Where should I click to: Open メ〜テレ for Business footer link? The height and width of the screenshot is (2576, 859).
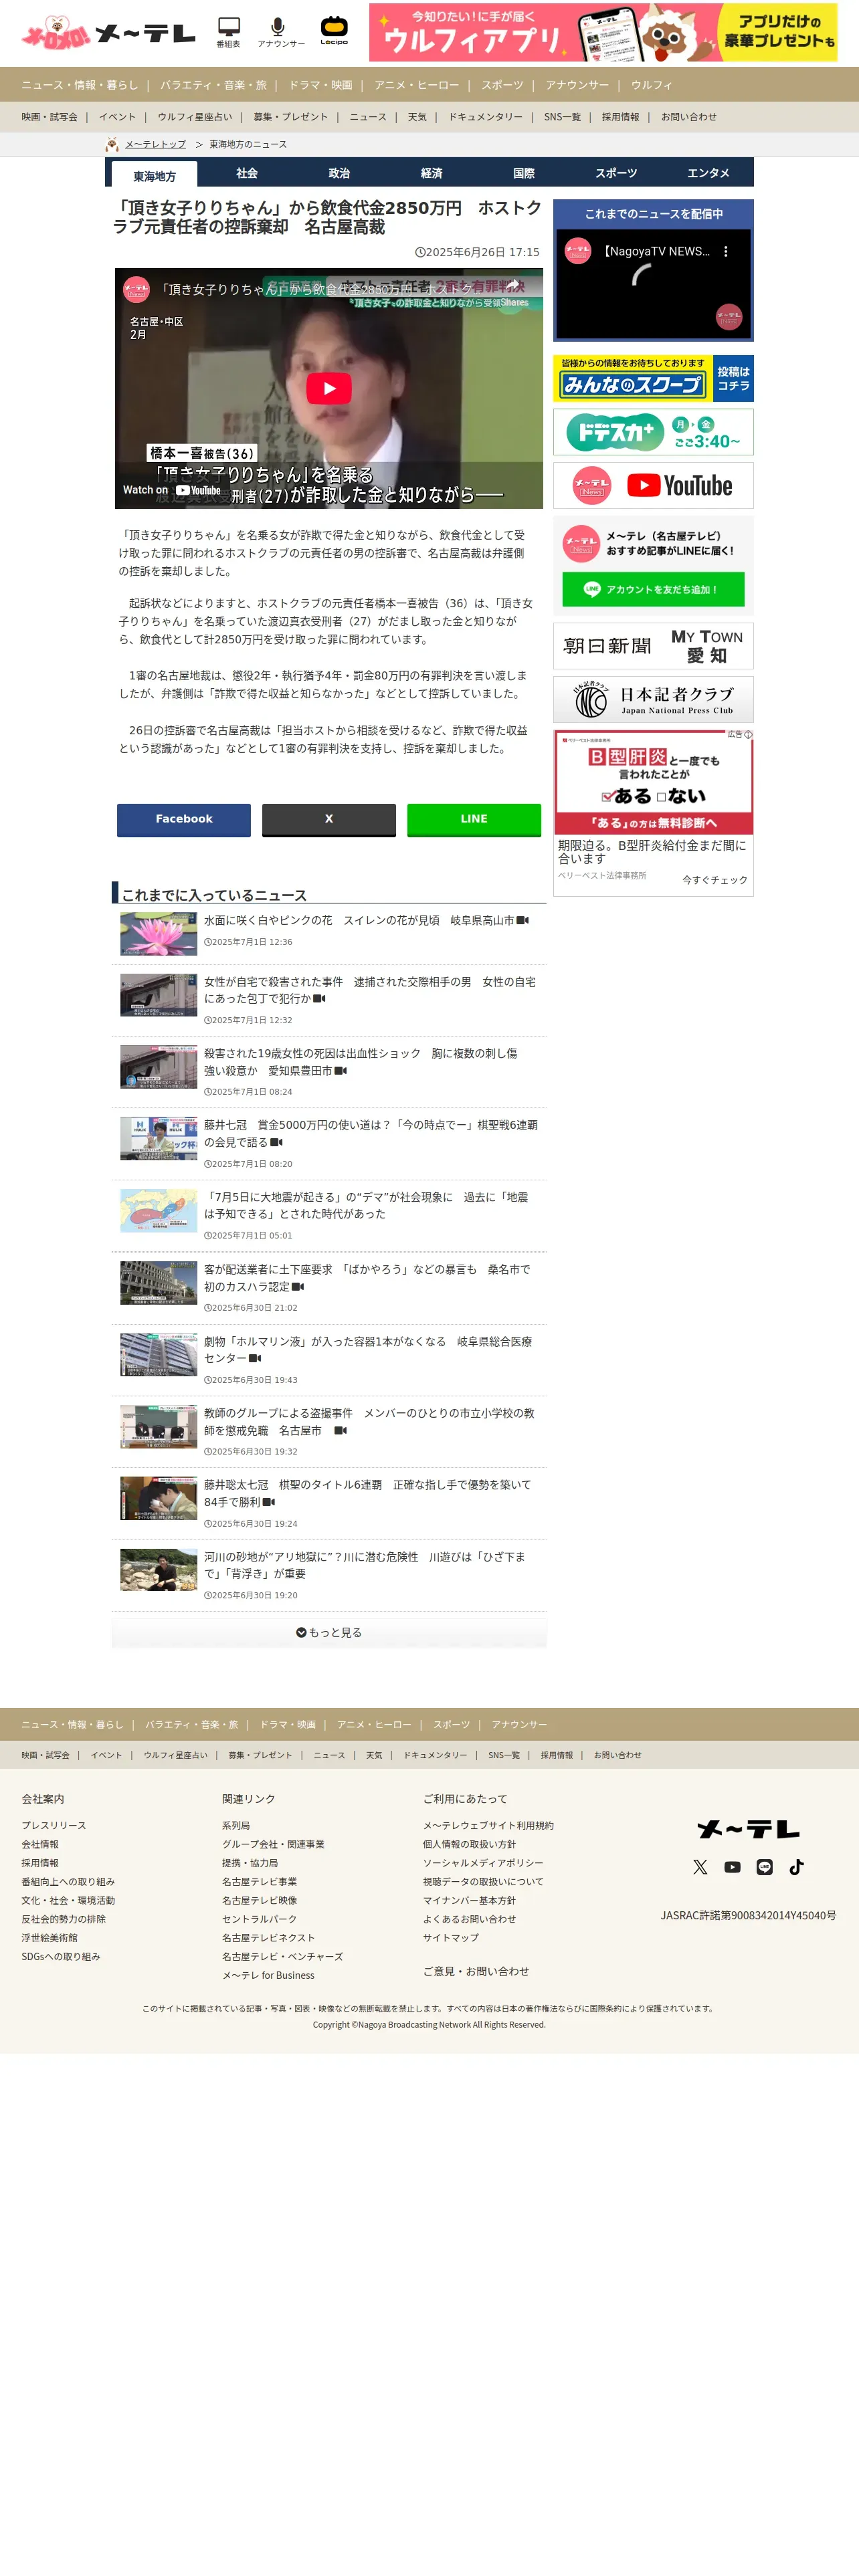(x=268, y=1975)
